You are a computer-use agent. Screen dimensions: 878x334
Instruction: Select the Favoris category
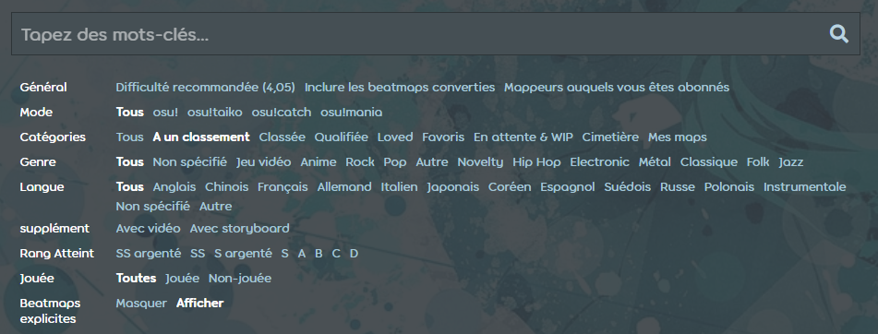coord(443,137)
